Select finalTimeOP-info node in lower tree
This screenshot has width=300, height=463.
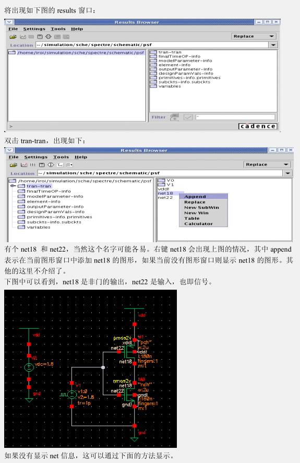tap(49, 192)
